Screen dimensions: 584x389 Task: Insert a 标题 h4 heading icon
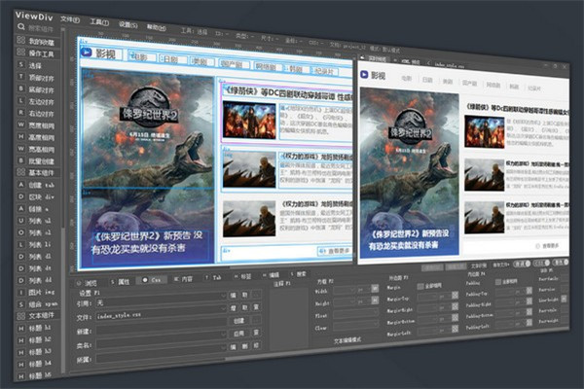(x=20, y=364)
